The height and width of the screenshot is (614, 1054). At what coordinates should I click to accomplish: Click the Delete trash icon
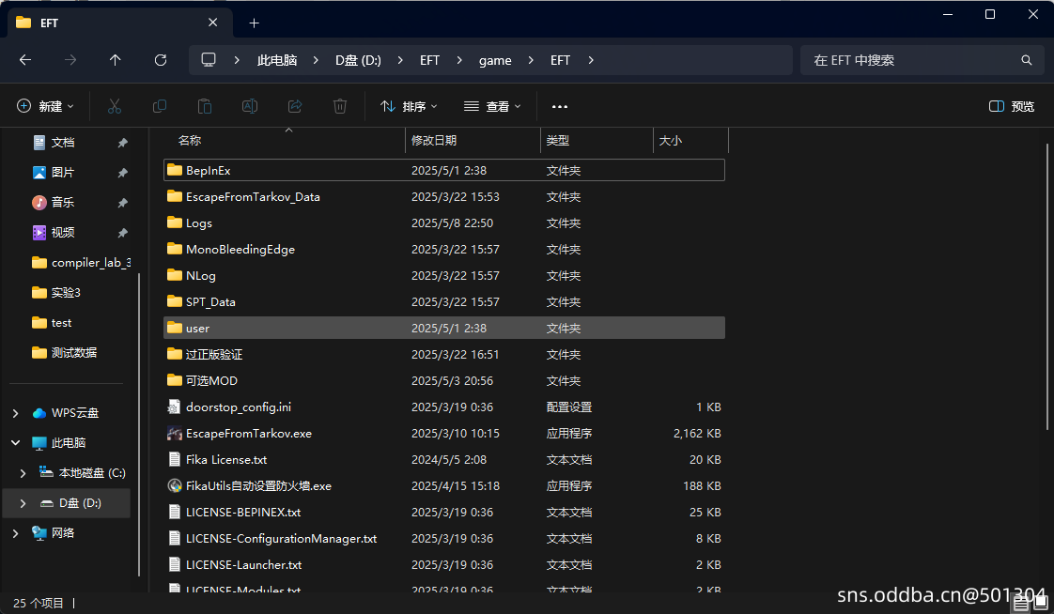340,106
